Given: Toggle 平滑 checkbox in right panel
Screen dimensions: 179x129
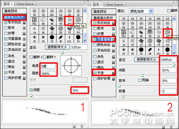Looking at the screenshot, I should 95,73.
